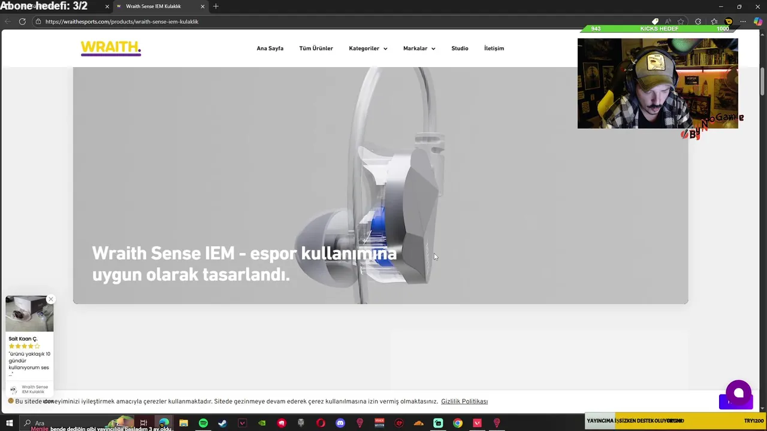Go to Ana Sayfa menu item
This screenshot has height=431, width=767.
pyautogui.click(x=270, y=48)
